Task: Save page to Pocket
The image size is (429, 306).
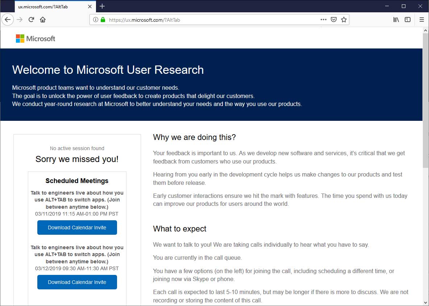Action: click(333, 20)
